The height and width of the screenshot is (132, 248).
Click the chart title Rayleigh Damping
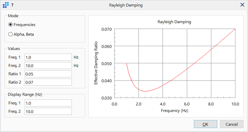point(174,22)
